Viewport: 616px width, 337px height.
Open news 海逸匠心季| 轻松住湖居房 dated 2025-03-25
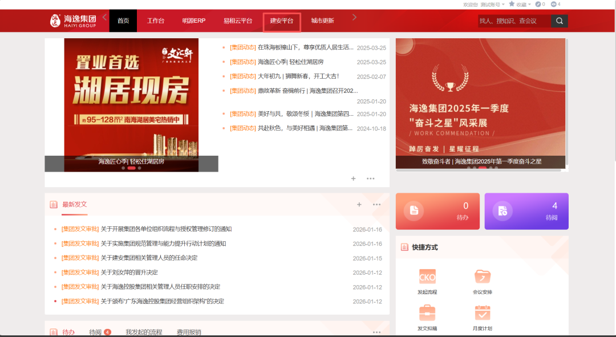[291, 62]
